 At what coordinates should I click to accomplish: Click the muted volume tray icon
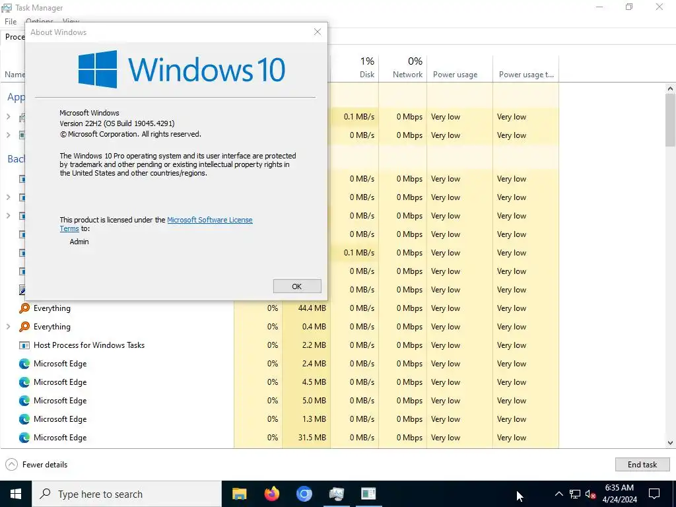(590, 494)
